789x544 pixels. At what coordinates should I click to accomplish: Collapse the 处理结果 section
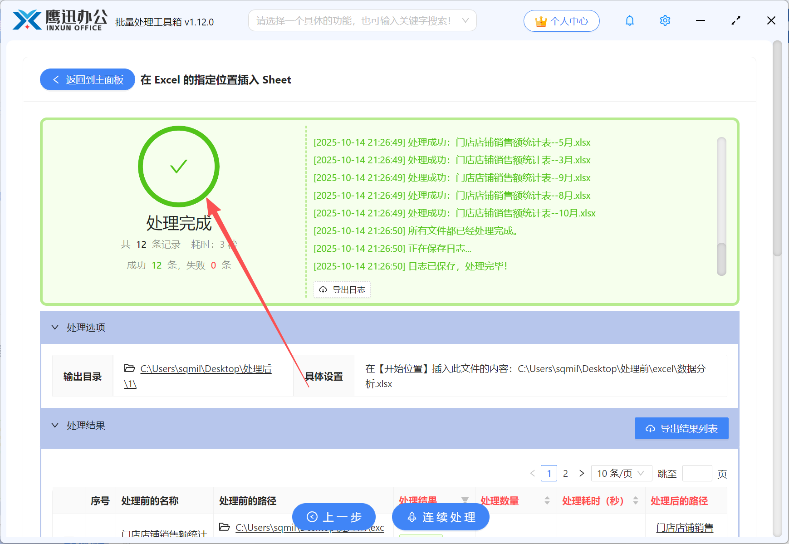point(55,425)
